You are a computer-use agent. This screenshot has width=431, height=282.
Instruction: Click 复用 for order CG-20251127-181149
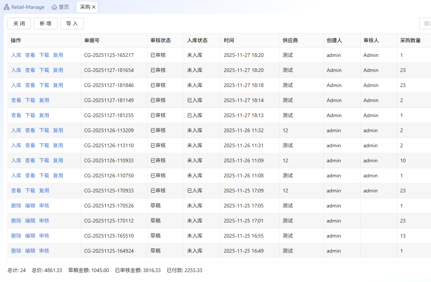(x=44, y=100)
